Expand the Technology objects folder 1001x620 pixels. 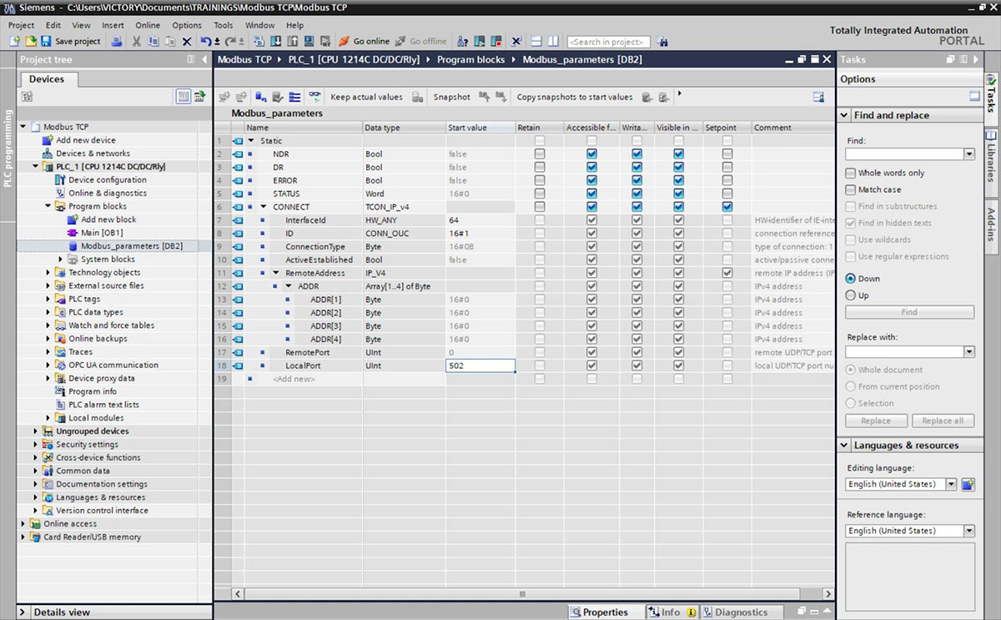[48, 272]
